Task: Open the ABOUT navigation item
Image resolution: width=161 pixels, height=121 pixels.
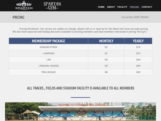Action: click(x=111, y=7)
